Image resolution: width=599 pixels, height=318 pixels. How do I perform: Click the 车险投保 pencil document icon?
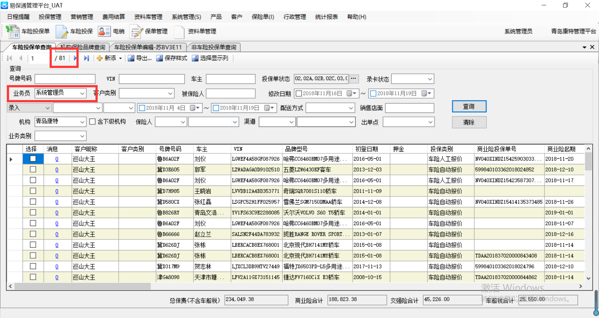[62, 31]
